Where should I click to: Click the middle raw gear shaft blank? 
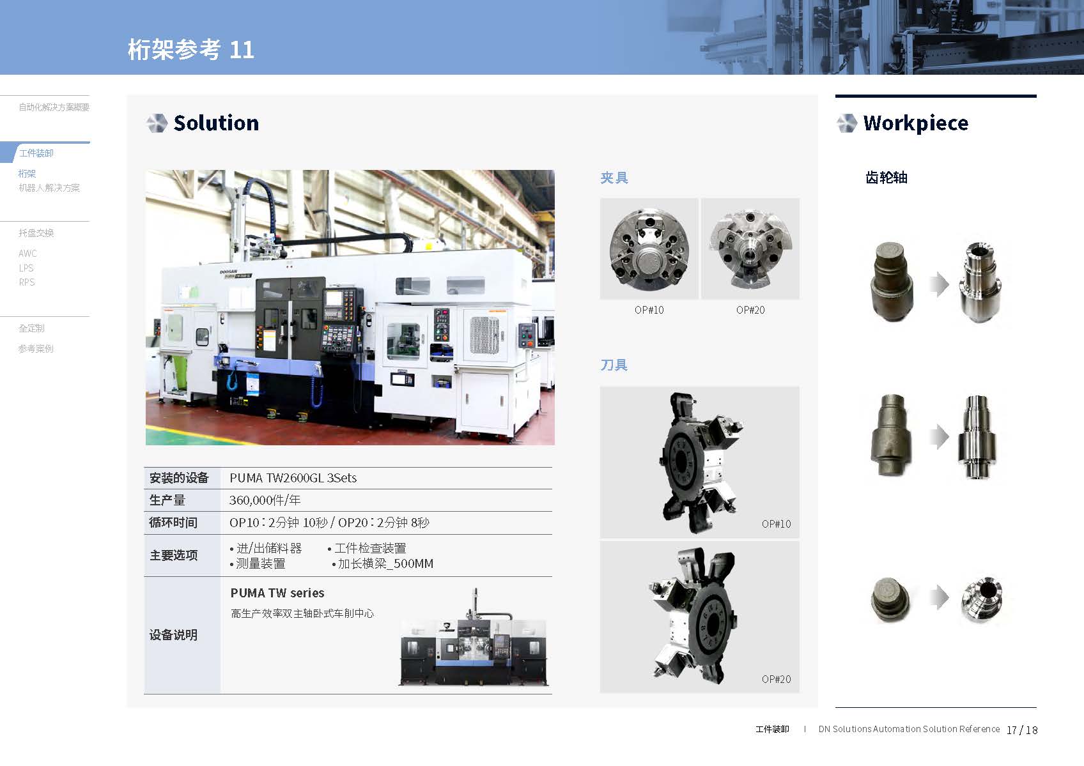click(x=892, y=436)
